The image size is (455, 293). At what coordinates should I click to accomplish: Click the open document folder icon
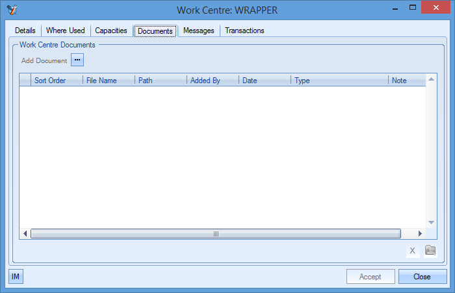pos(430,251)
